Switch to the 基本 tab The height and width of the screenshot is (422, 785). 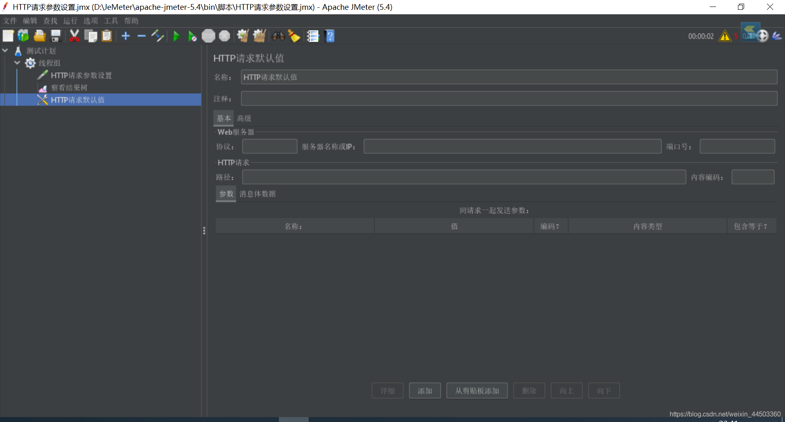point(224,118)
